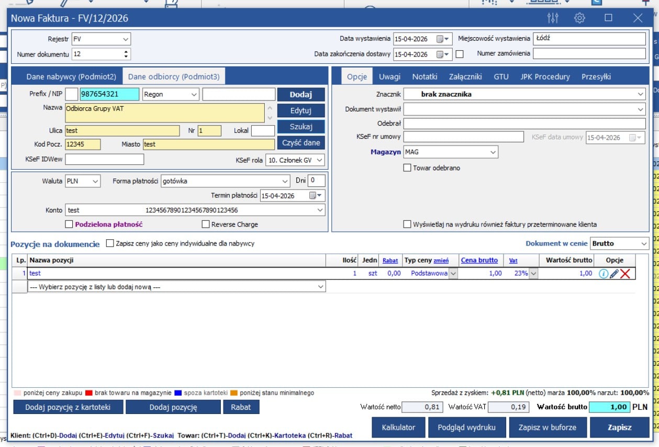The height and width of the screenshot is (447, 659).
Task: Expand the Forma płatności dropdown
Action: coord(285,181)
